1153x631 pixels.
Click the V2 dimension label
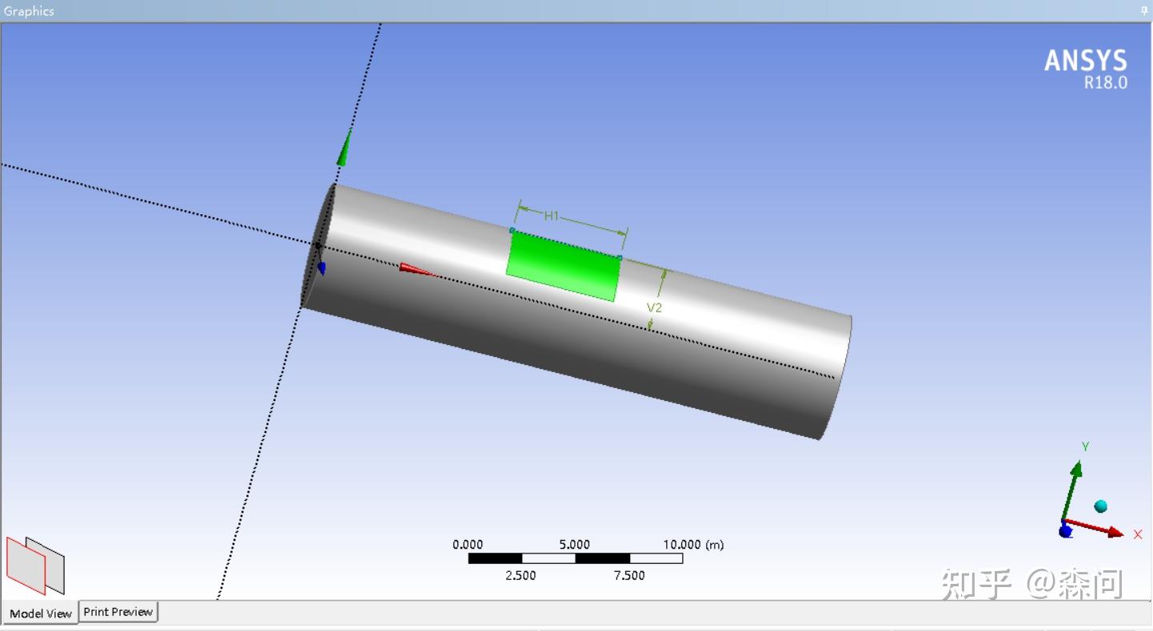click(x=654, y=307)
